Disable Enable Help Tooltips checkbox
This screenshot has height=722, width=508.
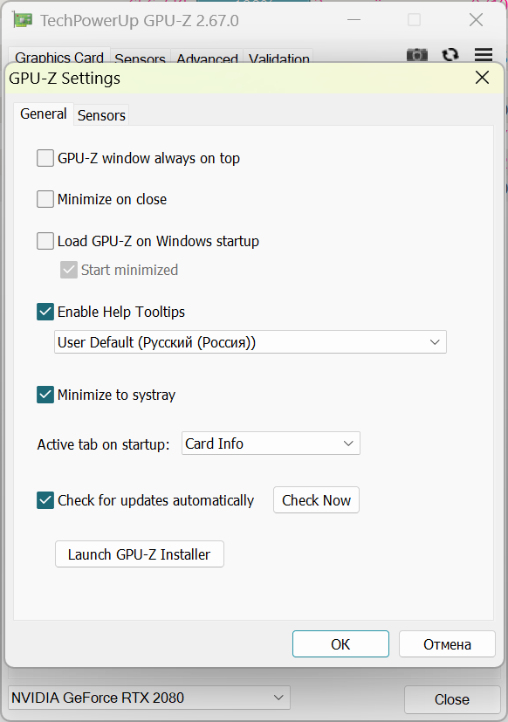pyautogui.click(x=45, y=312)
